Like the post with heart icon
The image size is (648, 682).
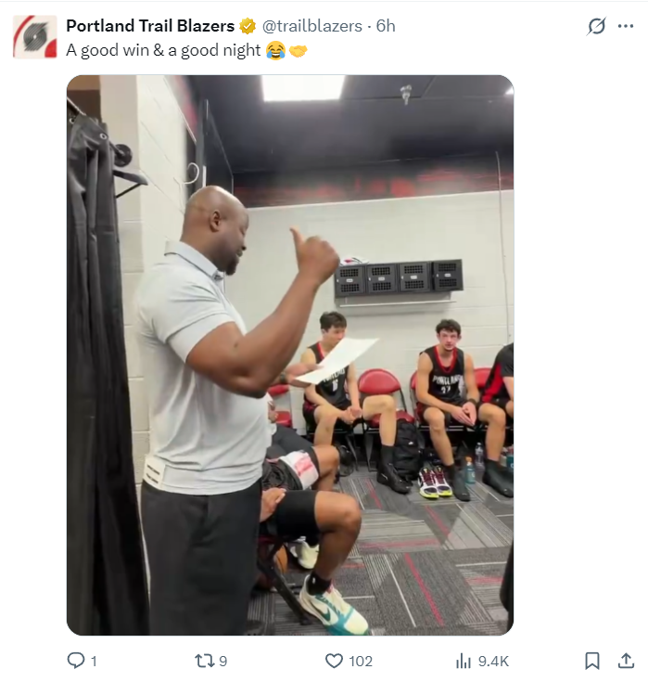point(334,661)
